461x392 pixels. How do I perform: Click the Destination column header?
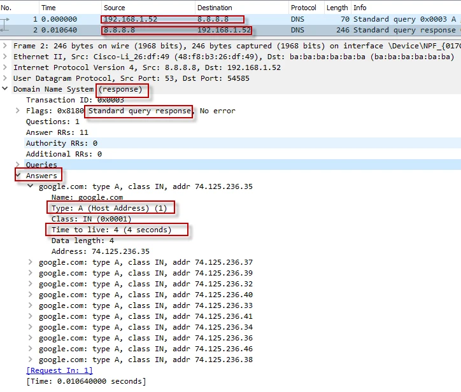point(215,8)
